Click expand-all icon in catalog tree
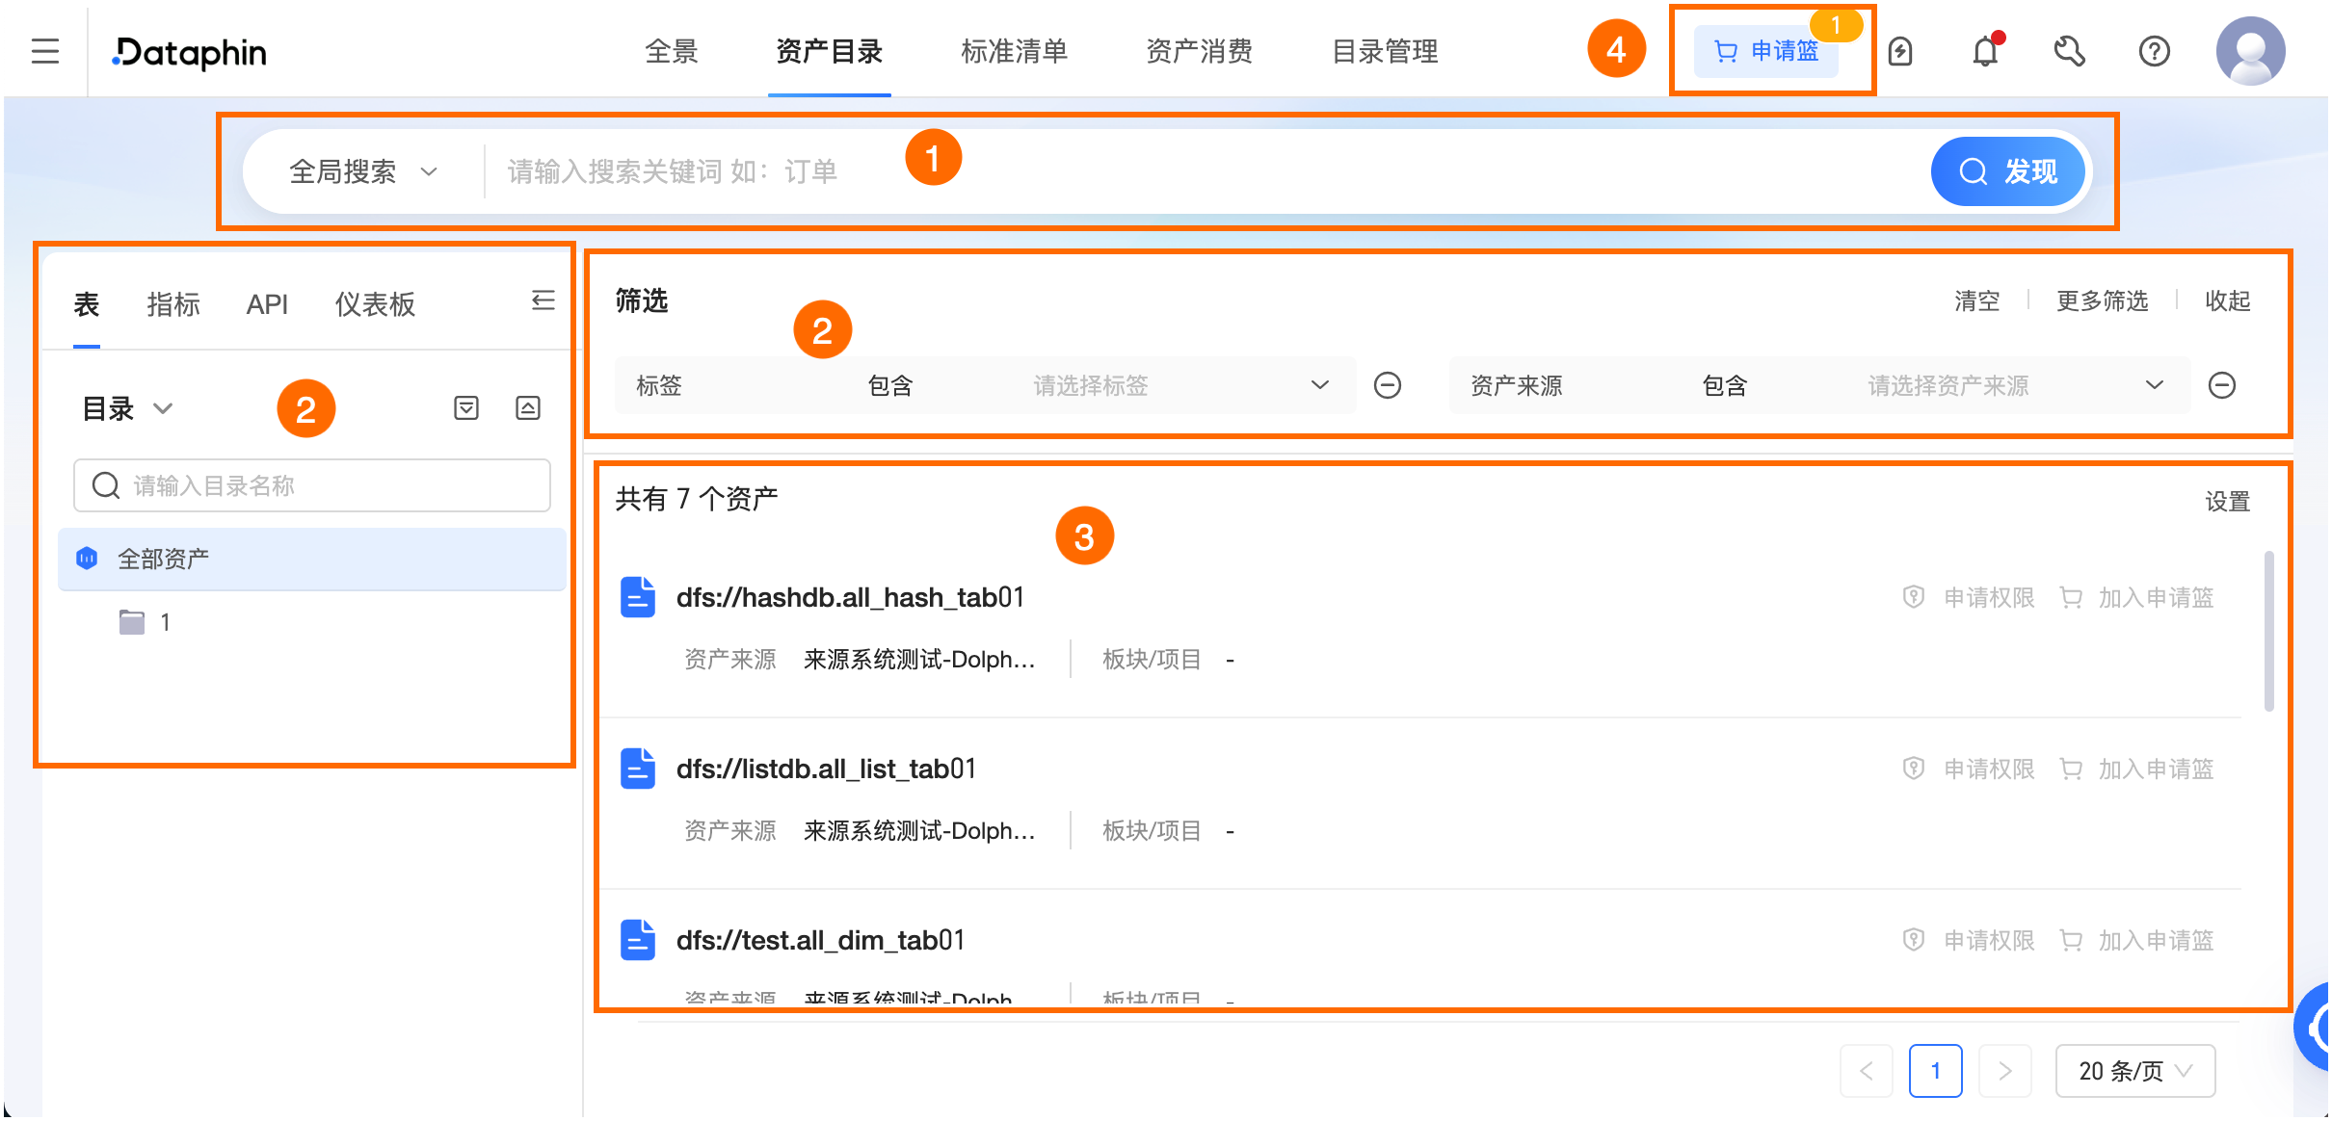 466,408
